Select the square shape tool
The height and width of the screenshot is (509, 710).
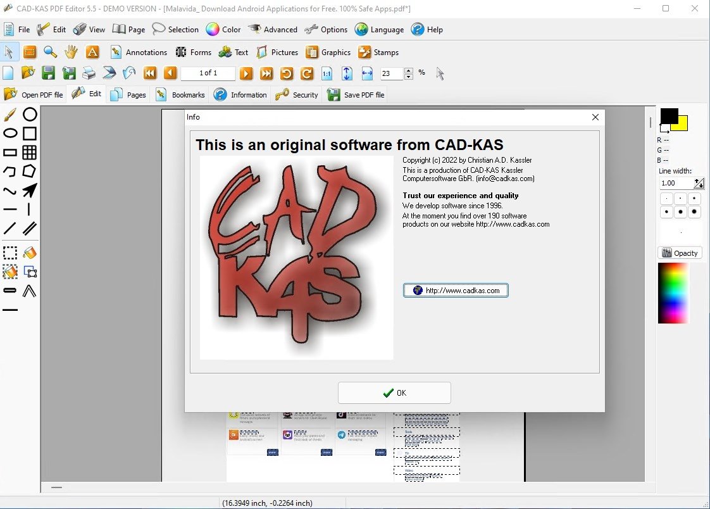click(x=30, y=133)
